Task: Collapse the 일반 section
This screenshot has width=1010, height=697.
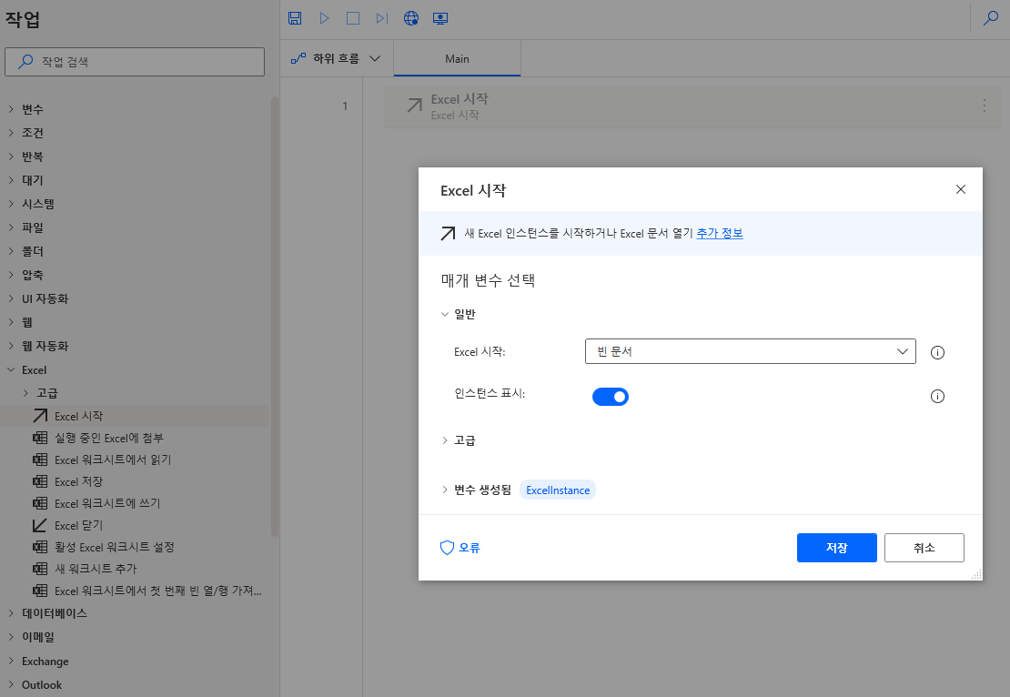Action: tap(444, 314)
